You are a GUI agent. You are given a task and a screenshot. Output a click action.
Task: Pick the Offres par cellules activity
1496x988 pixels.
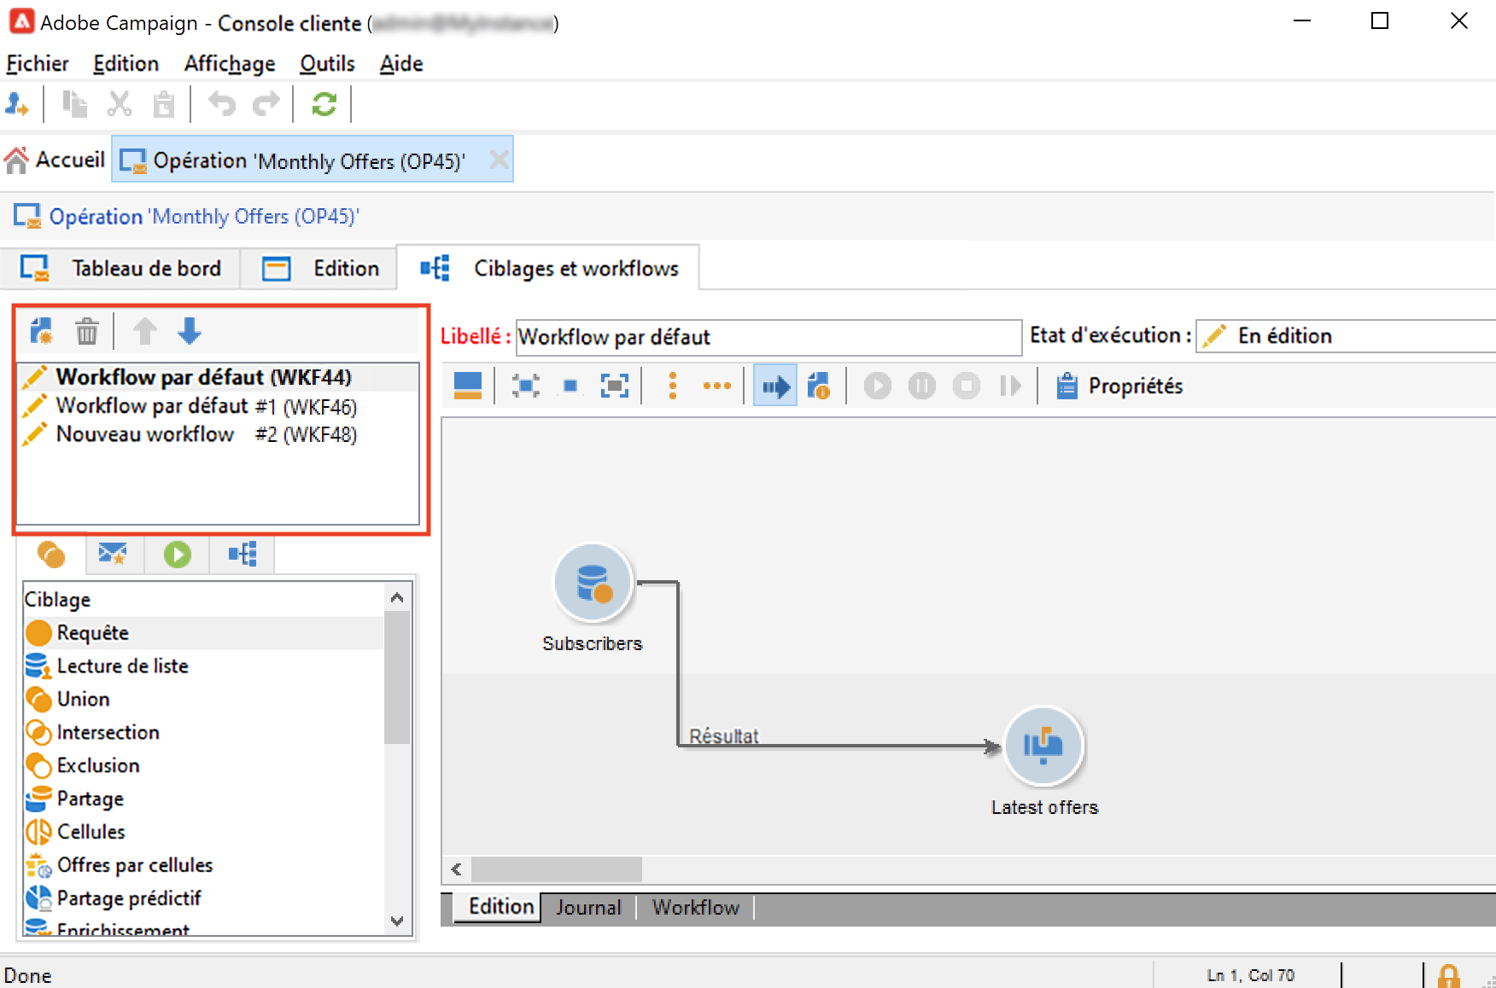pyautogui.click(x=204, y=866)
